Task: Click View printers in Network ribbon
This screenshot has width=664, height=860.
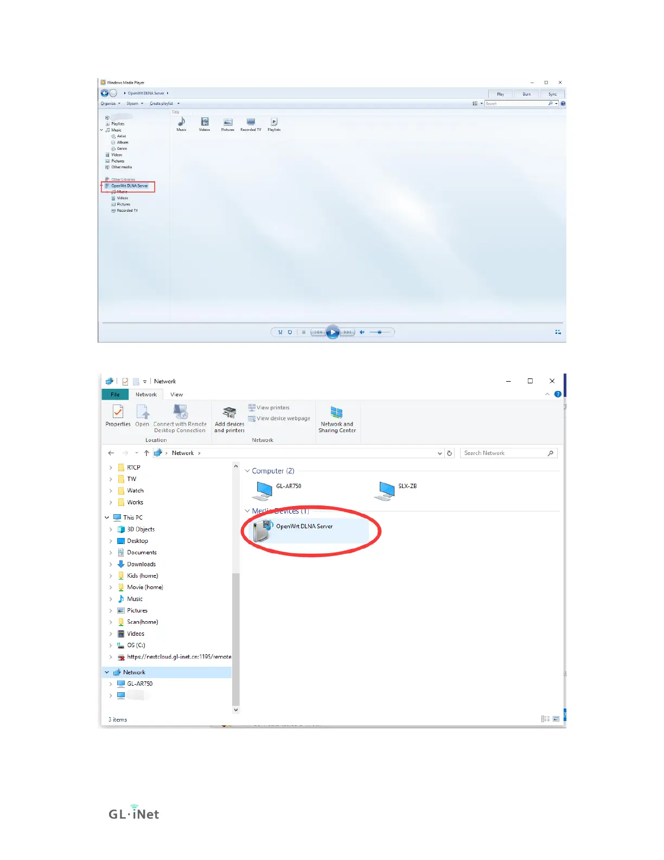Action: coord(269,407)
